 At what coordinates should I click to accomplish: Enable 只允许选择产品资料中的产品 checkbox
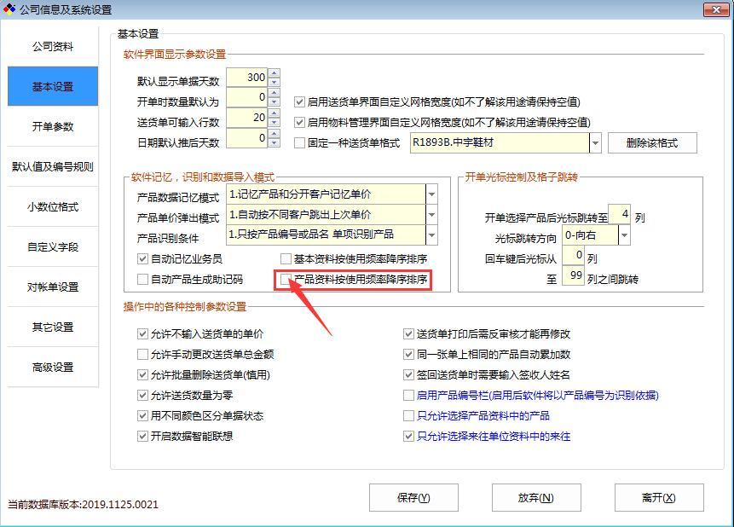[408, 415]
